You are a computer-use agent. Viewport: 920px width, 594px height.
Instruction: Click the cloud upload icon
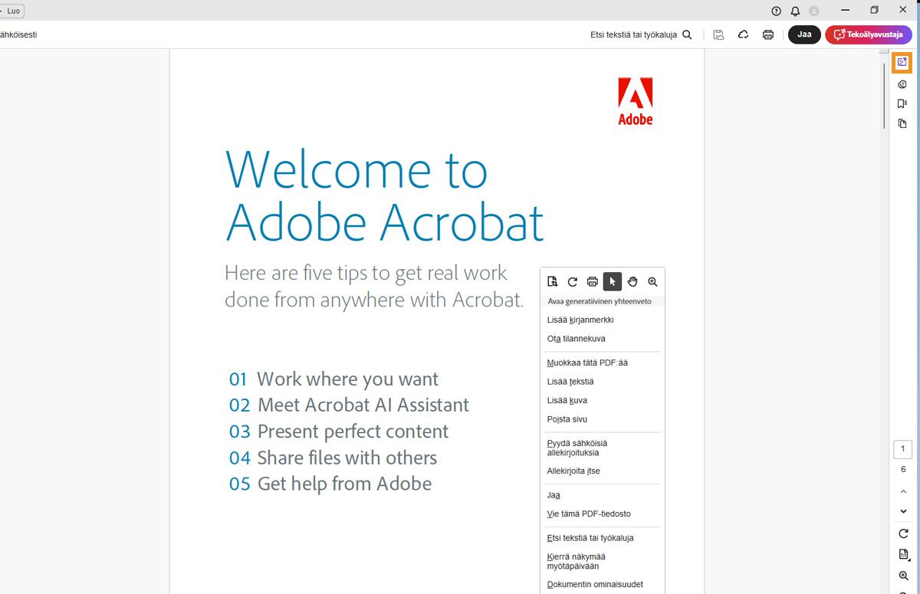pos(743,34)
